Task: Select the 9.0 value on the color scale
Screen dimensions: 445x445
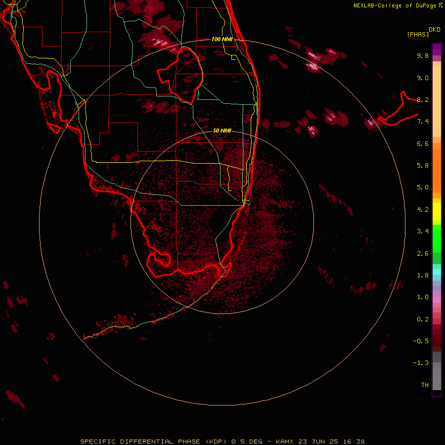Action: [x=423, y=78]
